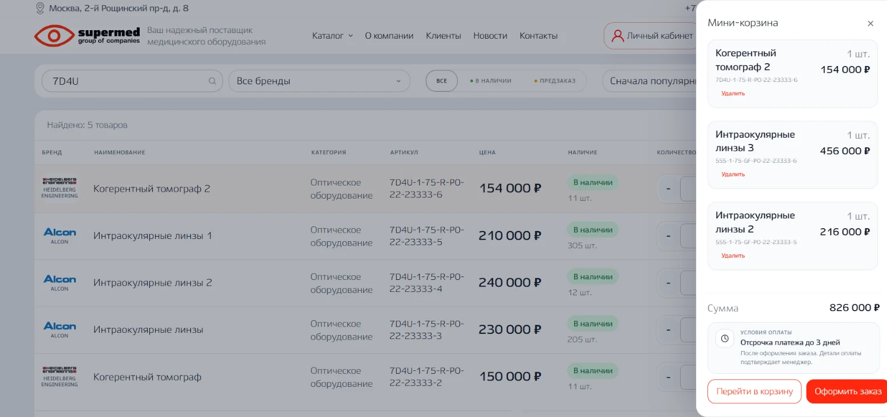The width and height of the screenshot is (887, 417).
Task: Click the Оформить заказ button
Action: coord(847,391)
